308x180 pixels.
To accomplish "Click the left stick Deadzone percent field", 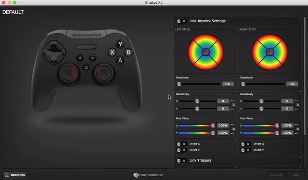I will 228,84.
